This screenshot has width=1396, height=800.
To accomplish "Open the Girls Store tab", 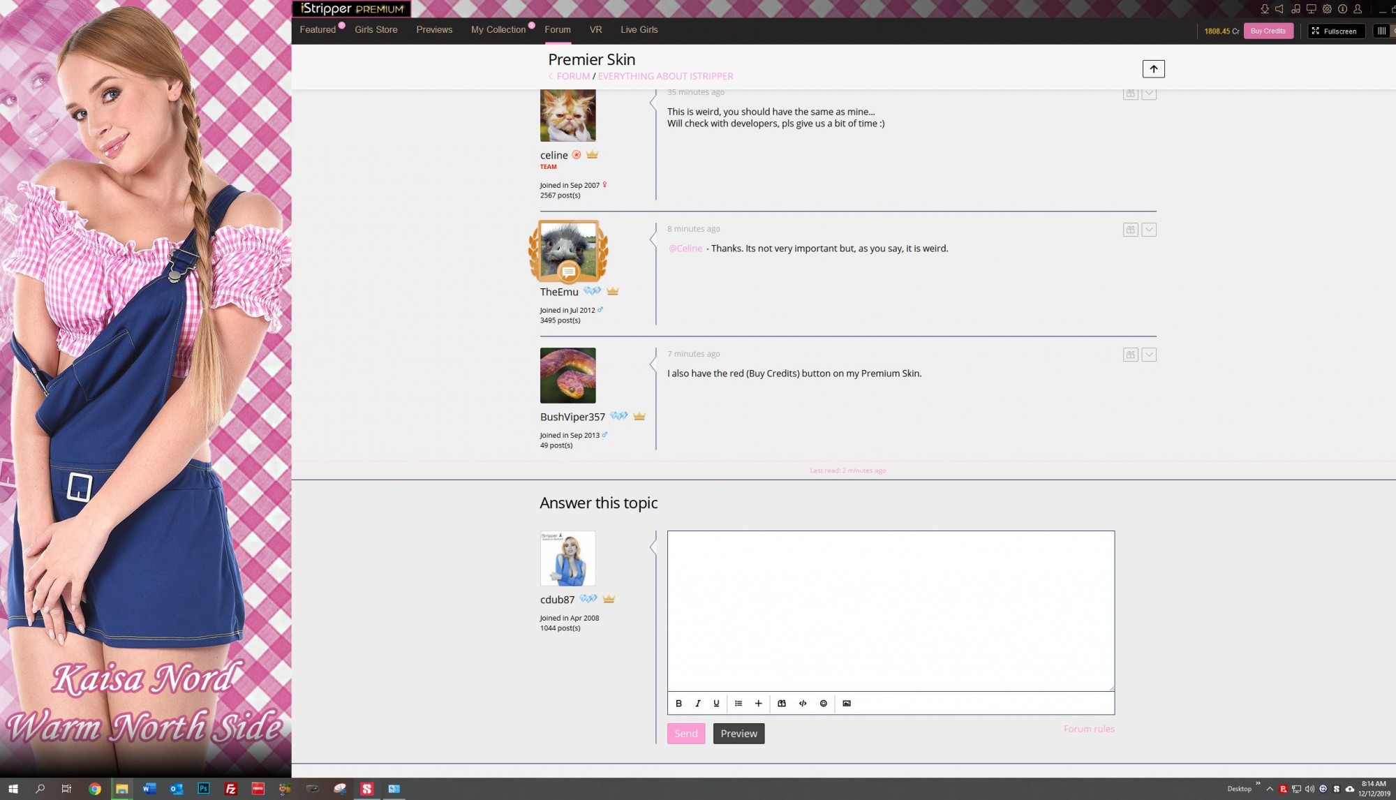I will point(376,30).
